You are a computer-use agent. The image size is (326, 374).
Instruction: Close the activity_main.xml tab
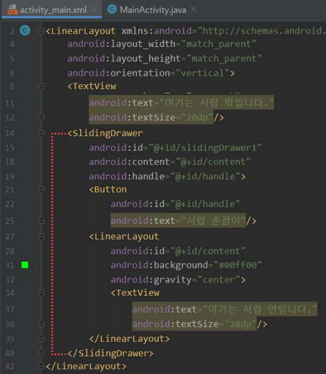pyautogui.click(x=94, y=9)
